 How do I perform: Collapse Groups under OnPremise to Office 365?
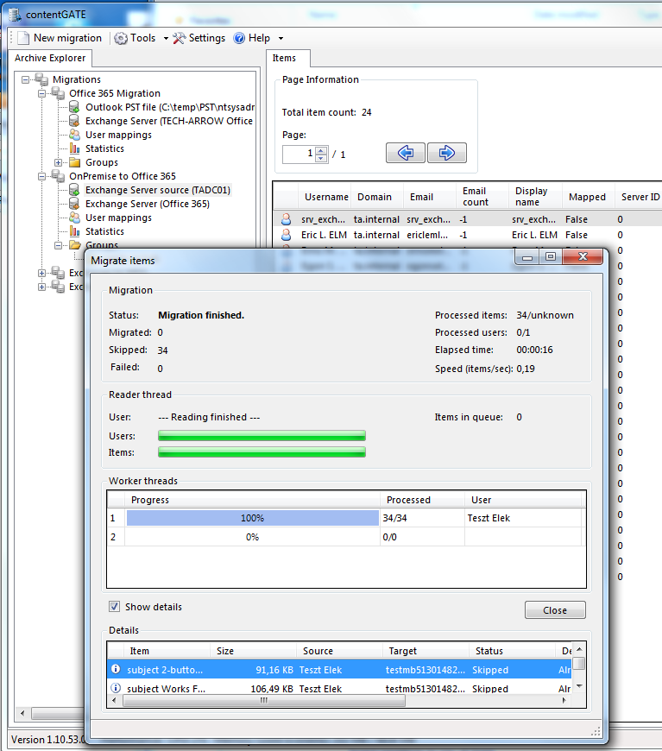(x=58, y=246)
